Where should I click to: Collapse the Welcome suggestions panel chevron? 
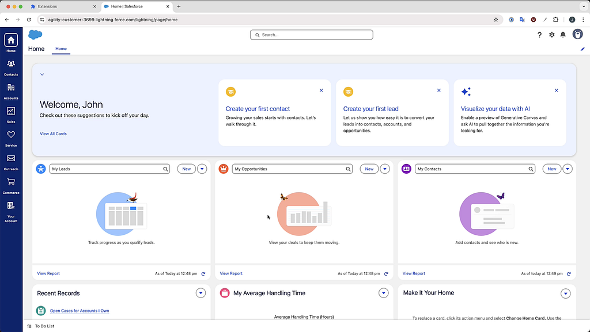[x=42, y=74]
